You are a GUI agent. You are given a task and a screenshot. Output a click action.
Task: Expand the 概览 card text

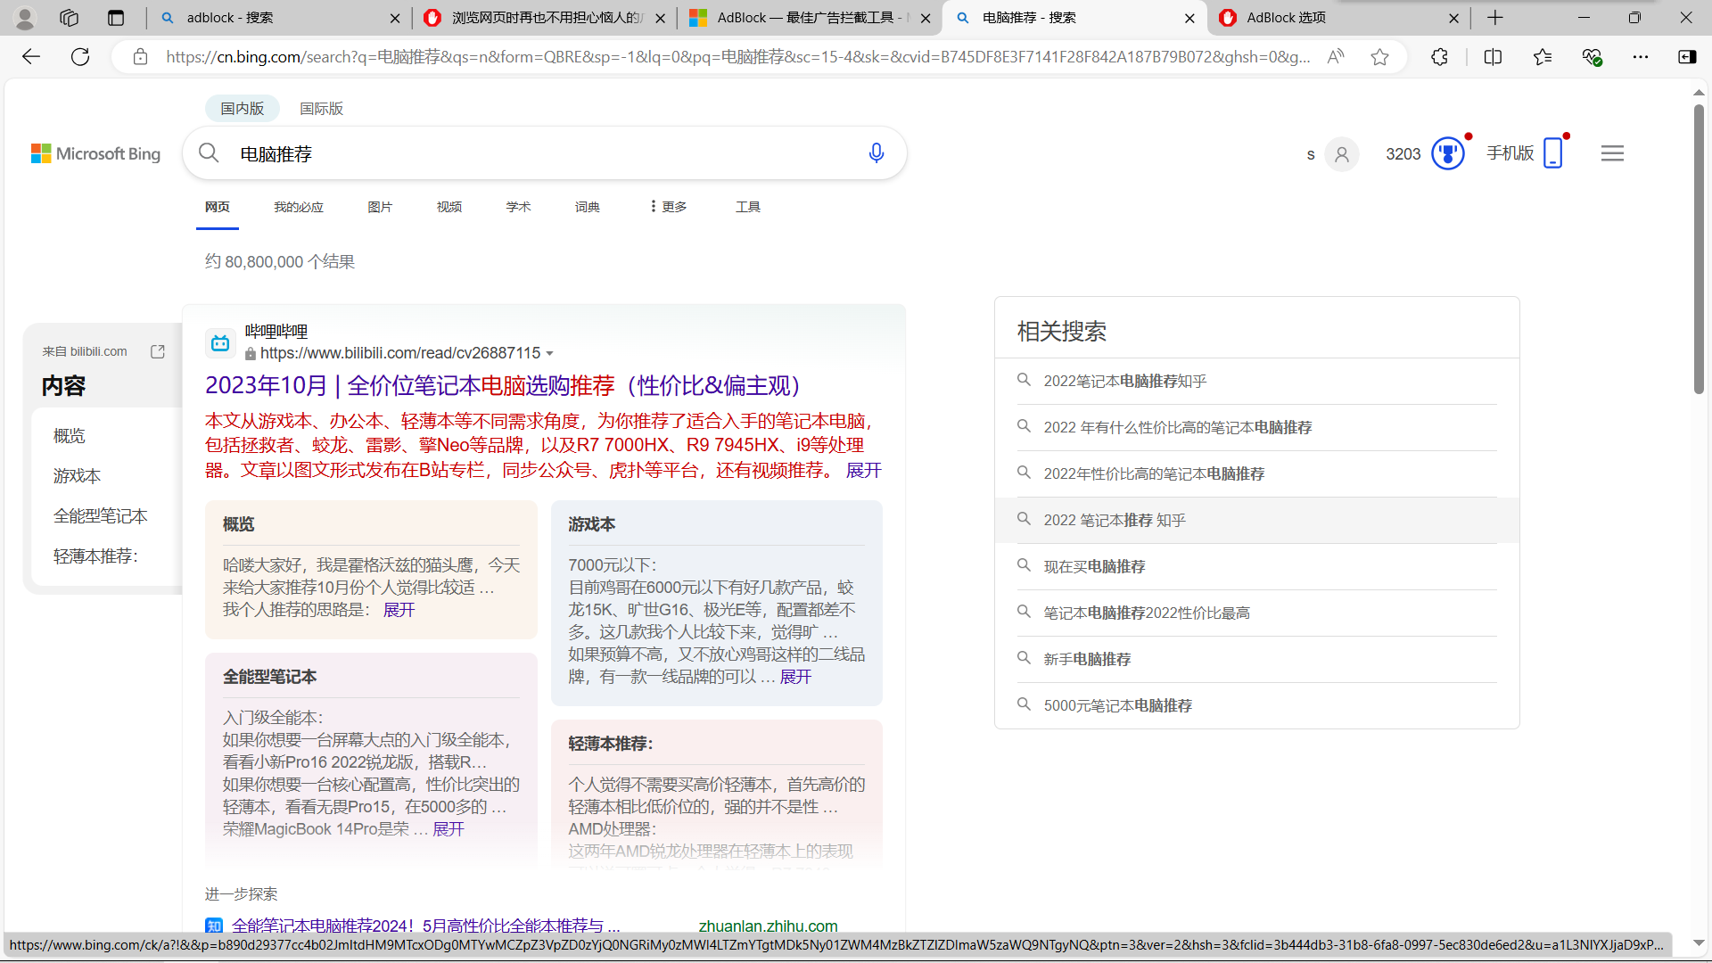pos(399,610)
